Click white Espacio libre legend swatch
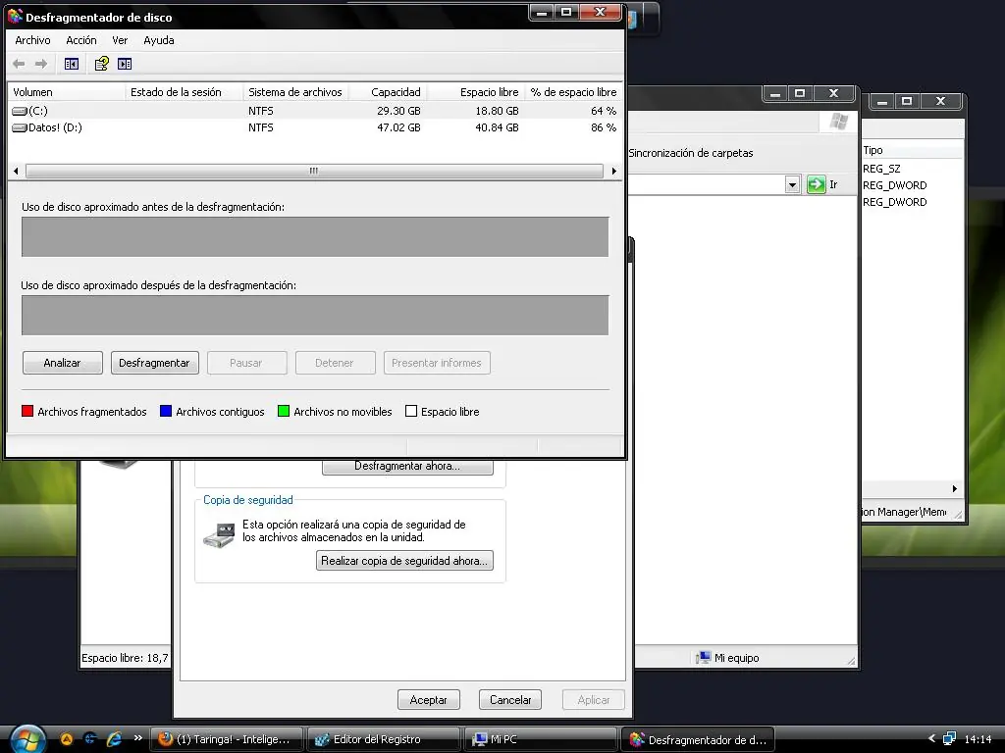The image size is (1005, 753). click(411, 411)
